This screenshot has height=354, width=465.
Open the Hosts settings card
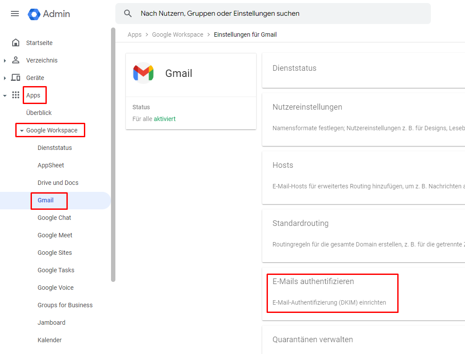click(x=364, y=178)
